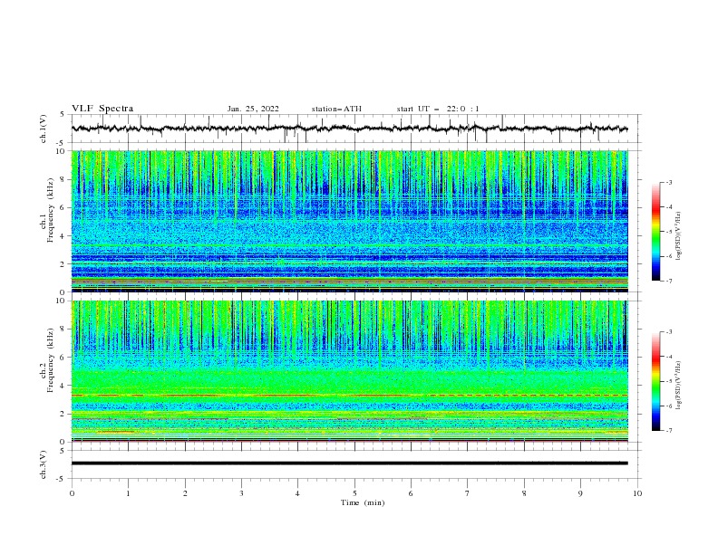Image resolution: width=718 pixels, height=554 pixels.
Task: Click the "station=ATH" header label
Action: (336, 109)
